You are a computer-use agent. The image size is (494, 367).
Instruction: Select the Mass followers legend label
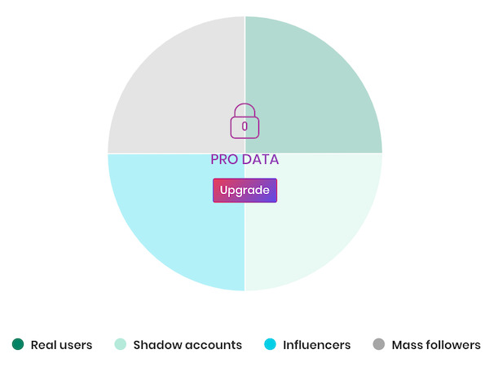tap(436, 345)
